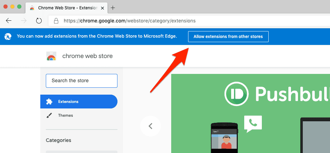
Task: Click the banner message about adding extensions
Action: [97, 36]
